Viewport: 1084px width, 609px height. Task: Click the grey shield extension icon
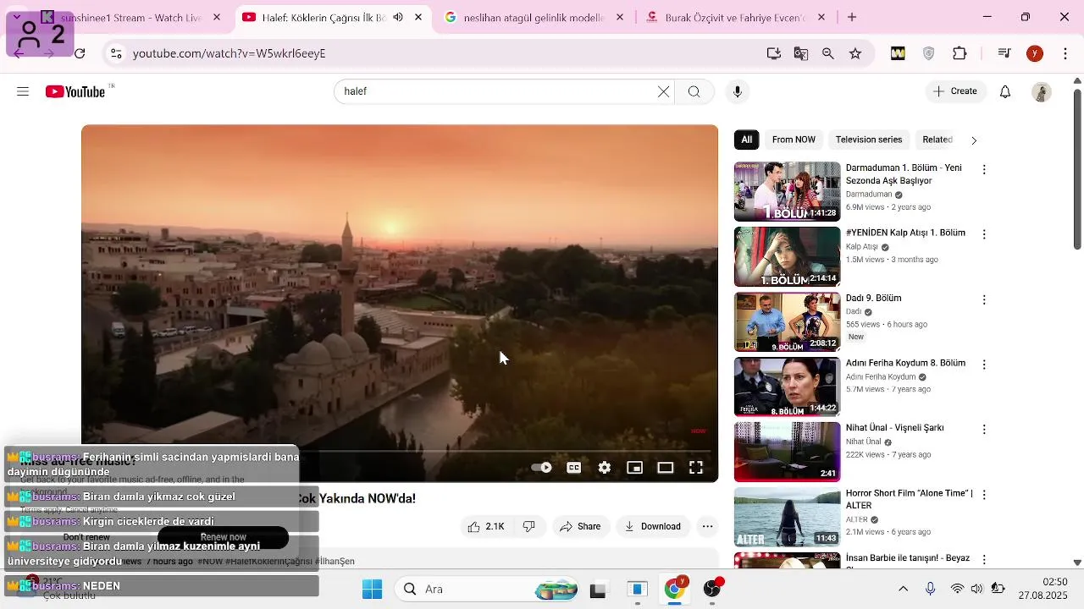928,53
